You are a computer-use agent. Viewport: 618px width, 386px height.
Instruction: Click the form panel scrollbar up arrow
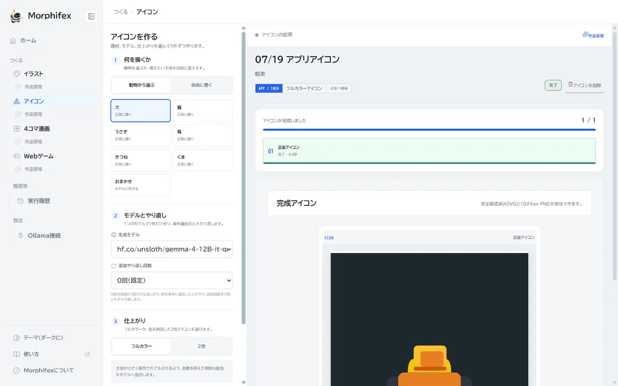(x=244, y=28)
